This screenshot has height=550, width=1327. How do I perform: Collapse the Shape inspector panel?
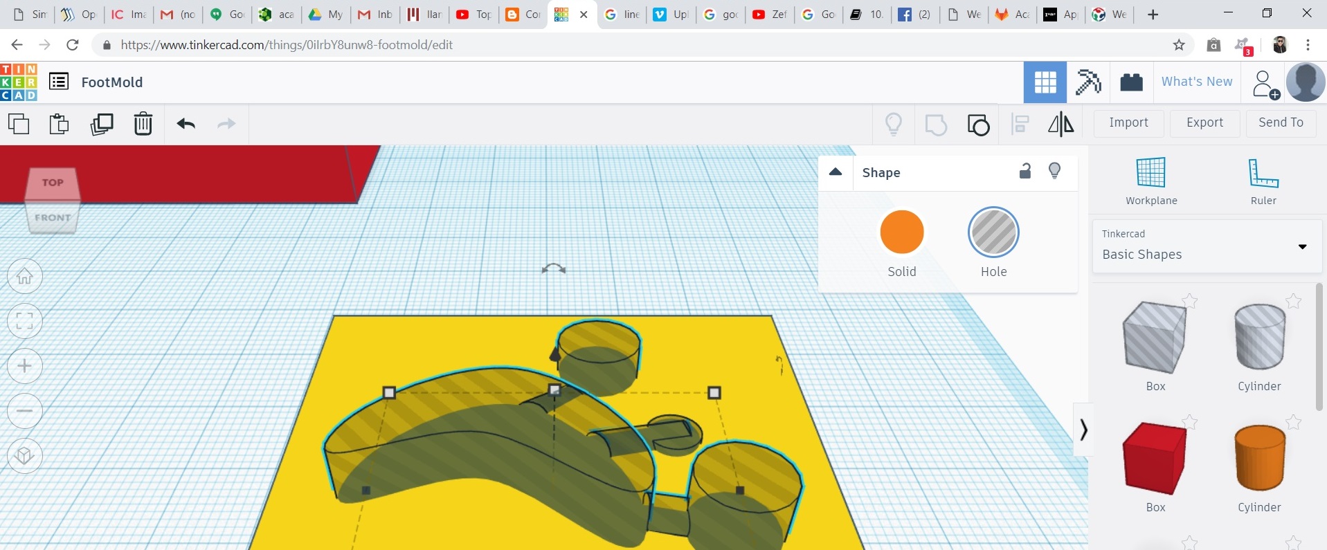point(836,172)
